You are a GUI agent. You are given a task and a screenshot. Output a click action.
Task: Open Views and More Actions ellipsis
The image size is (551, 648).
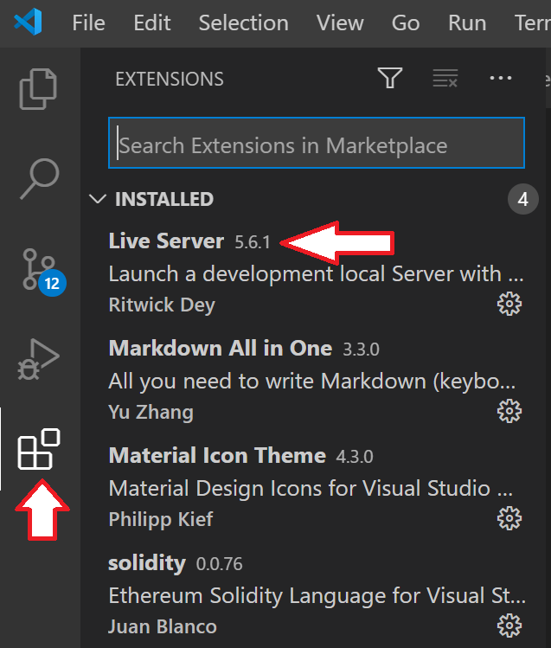501,78
